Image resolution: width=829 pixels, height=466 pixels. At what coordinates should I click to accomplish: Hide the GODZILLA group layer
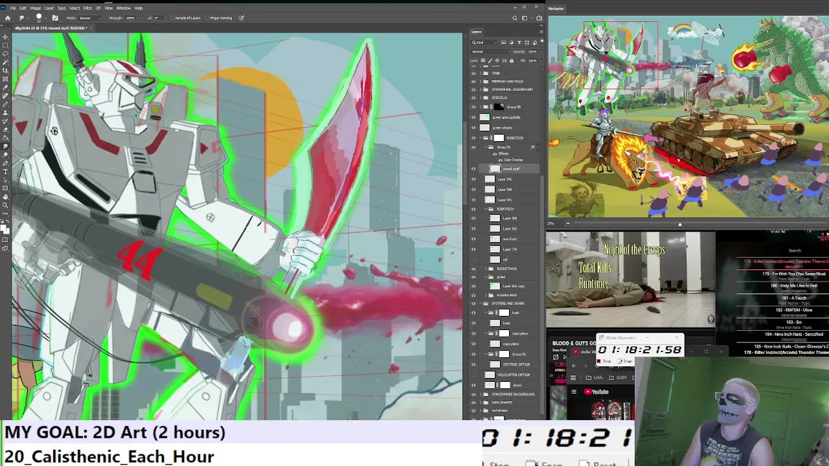point(473,98)
